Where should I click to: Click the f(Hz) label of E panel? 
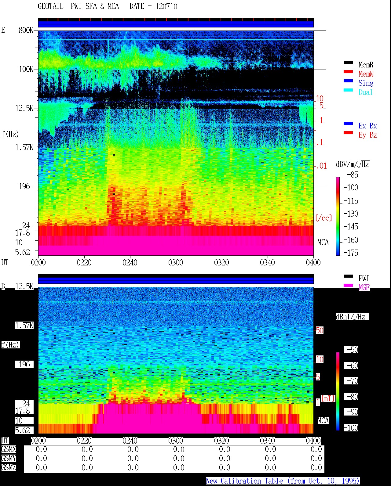coord(10,134)
